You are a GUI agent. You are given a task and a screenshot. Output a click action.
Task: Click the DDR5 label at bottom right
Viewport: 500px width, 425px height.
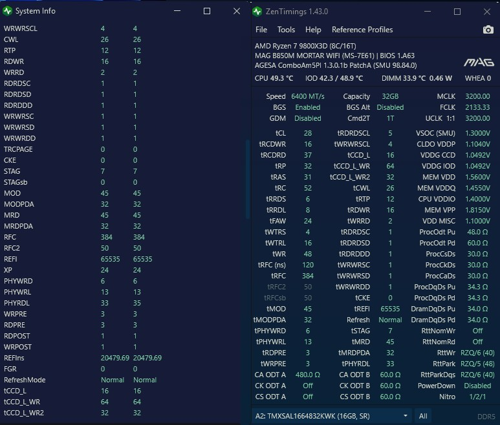[486, 417]
